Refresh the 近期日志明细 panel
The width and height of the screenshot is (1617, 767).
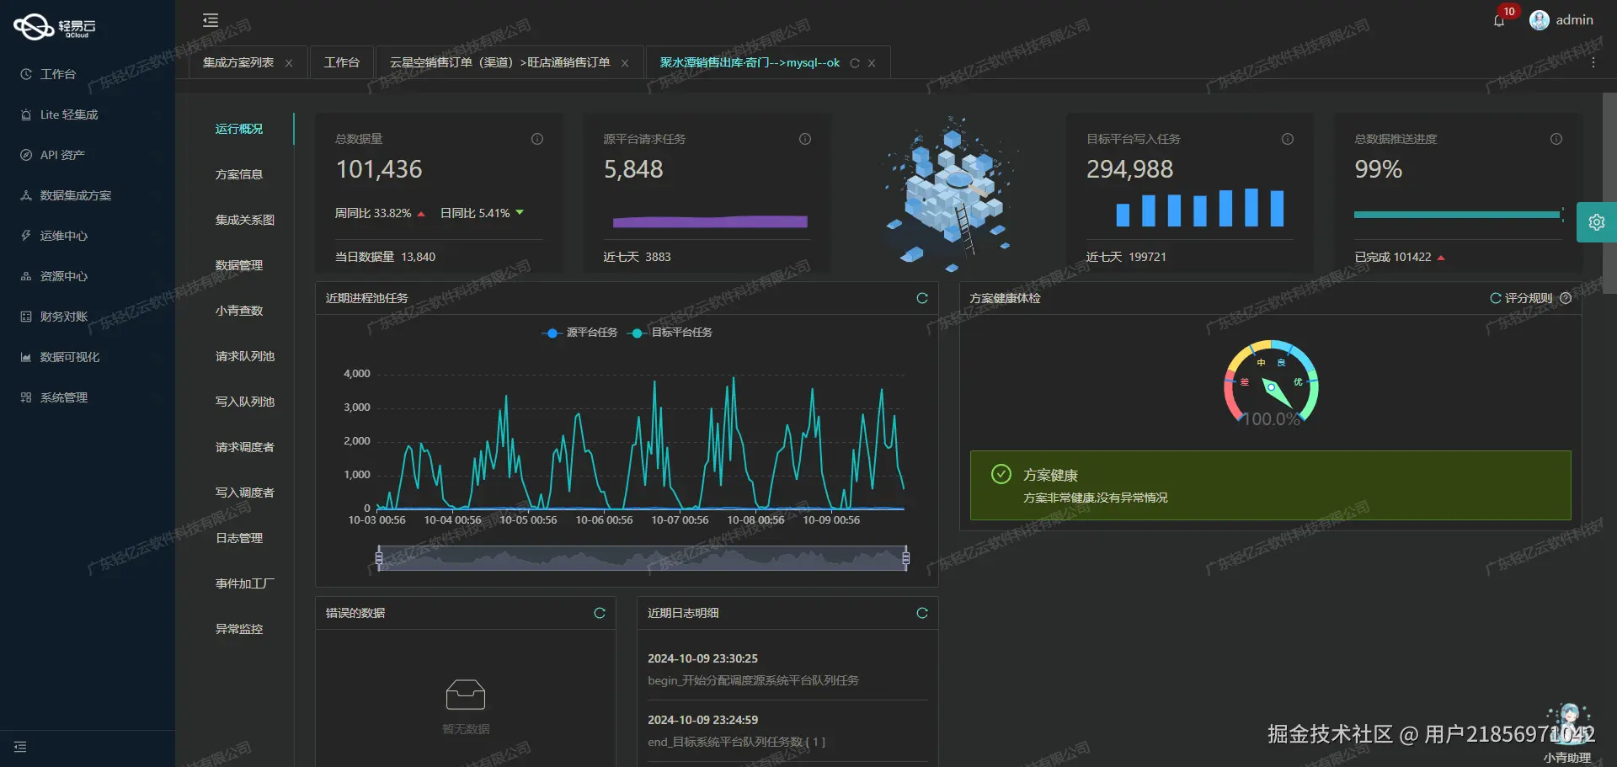922,613
